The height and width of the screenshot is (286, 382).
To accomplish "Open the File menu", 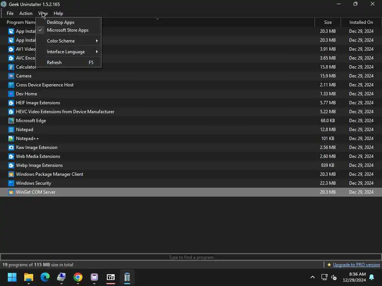I will tap(10, 13).
